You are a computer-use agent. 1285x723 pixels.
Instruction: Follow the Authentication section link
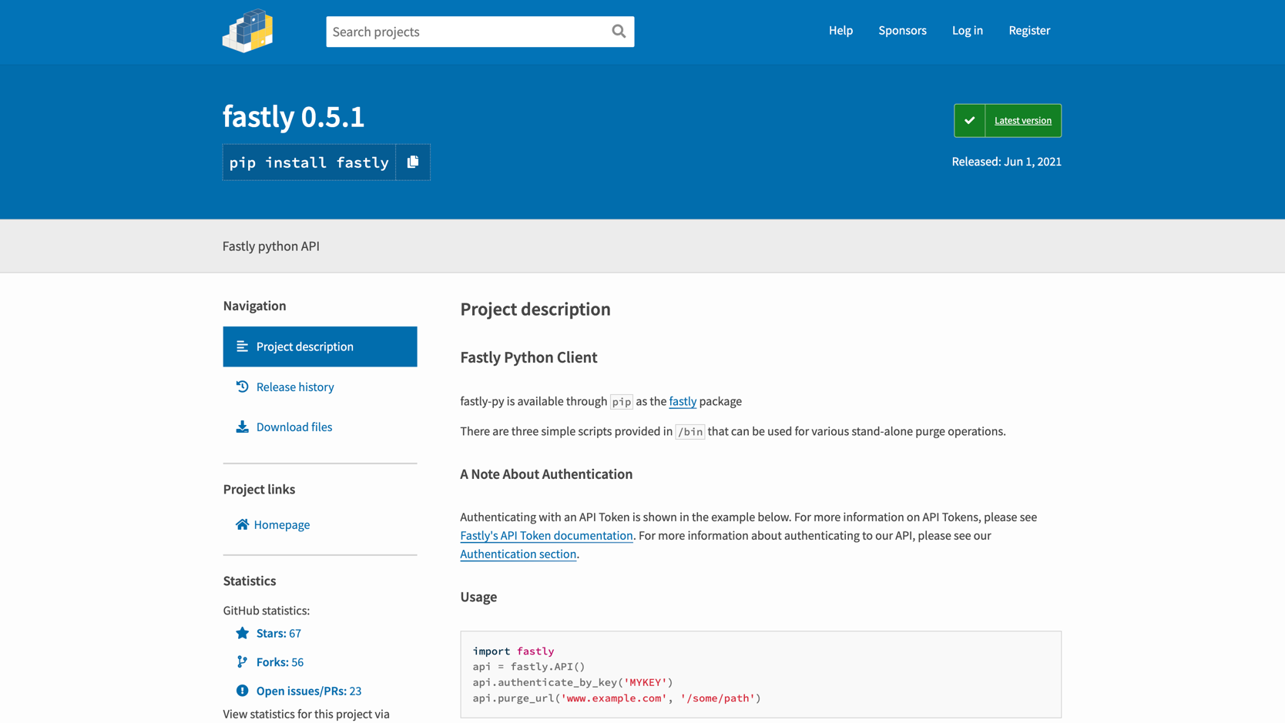(x=518, y=554)
